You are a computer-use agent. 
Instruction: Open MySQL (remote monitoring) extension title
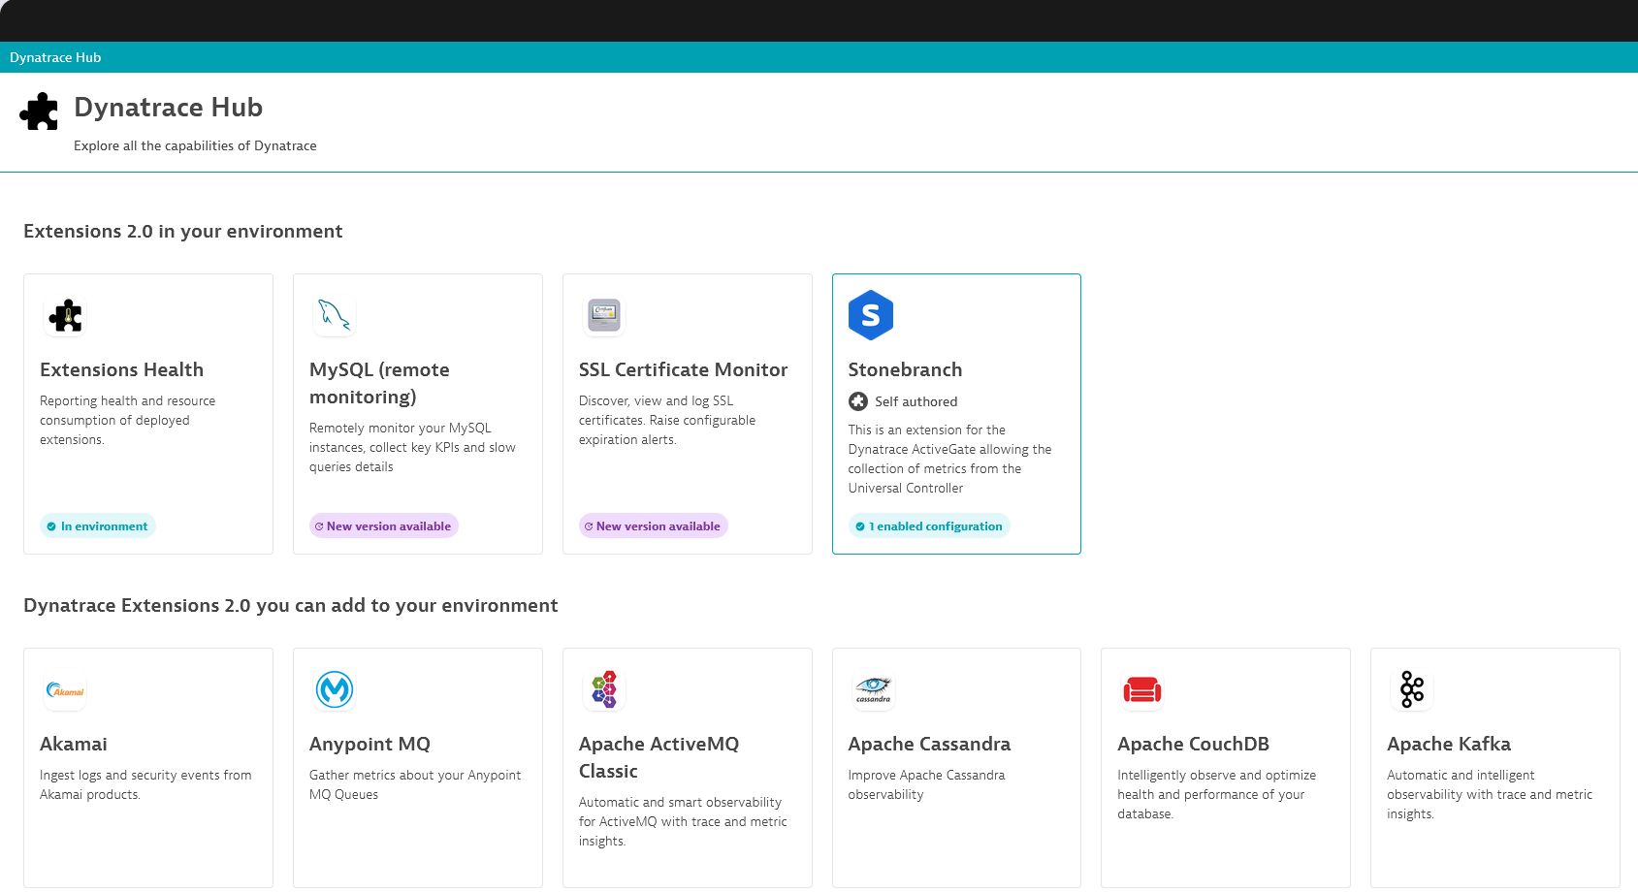[379, 383]
